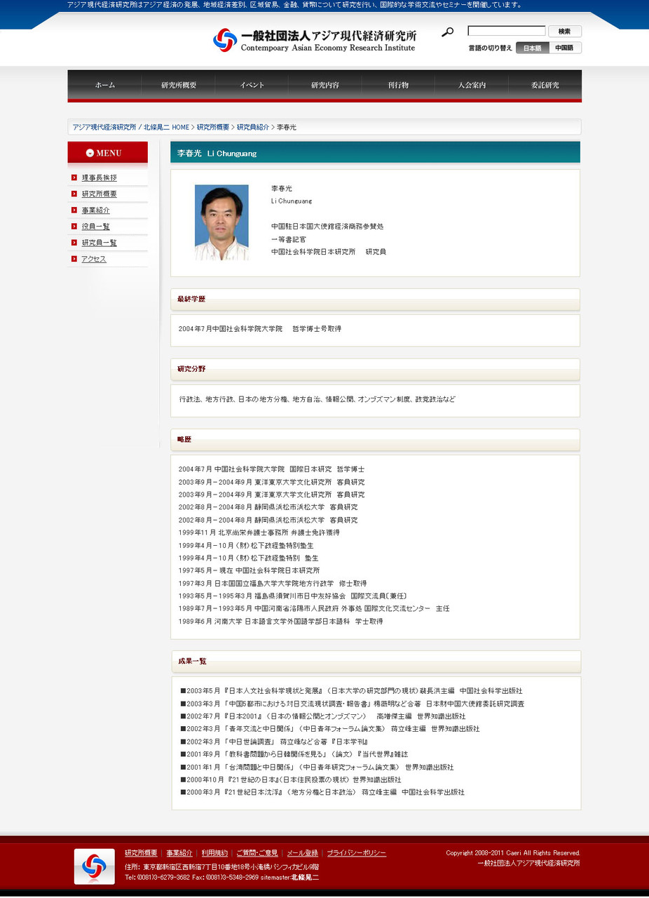Open 研究員一覧 in the sidebar menu
Viewport: 649px width, 898px height.
click(x=100, y=242)
